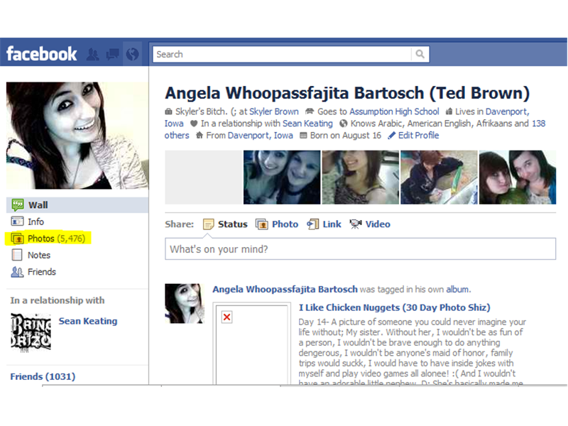Open the friend requests icon

coord(93,55)
